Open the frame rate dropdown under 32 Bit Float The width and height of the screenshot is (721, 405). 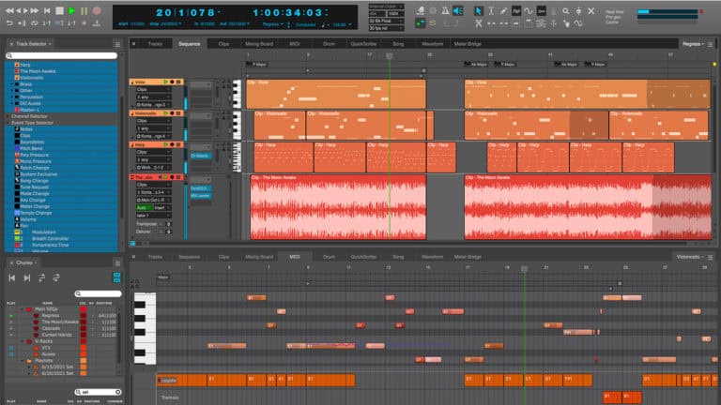click(386, 28)
